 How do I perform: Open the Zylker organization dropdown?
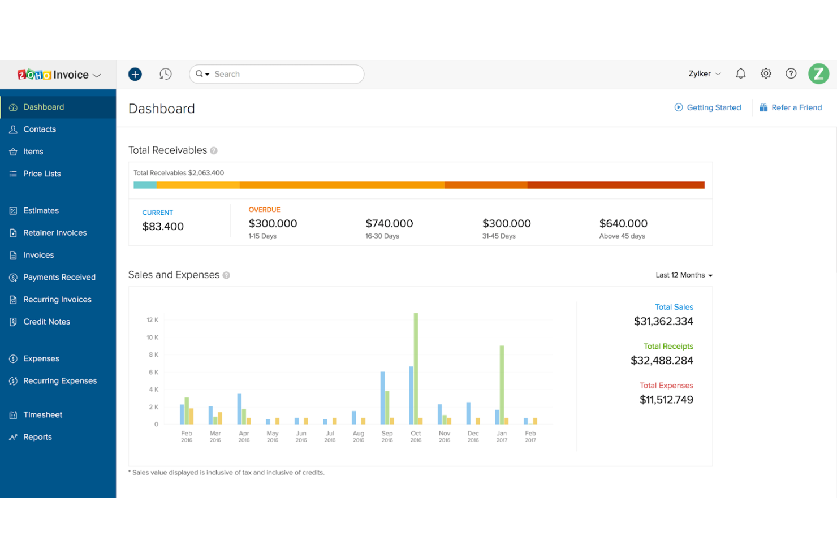coord(704,73)
